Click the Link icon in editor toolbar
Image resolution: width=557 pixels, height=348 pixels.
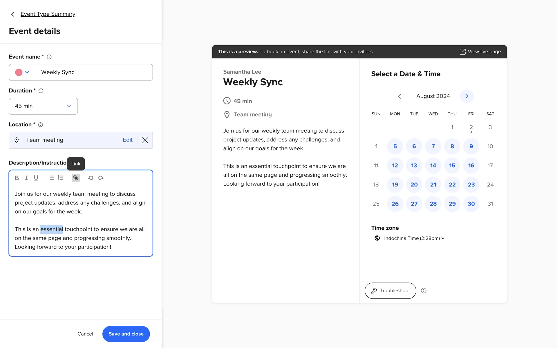(76, 178)
